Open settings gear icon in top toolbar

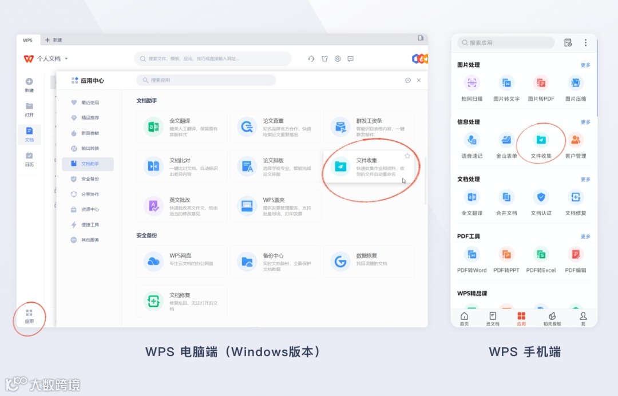[338, 59]
